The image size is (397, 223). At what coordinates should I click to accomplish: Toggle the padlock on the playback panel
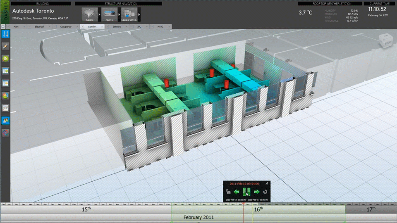pyautogui.click(x=228, y=192)
